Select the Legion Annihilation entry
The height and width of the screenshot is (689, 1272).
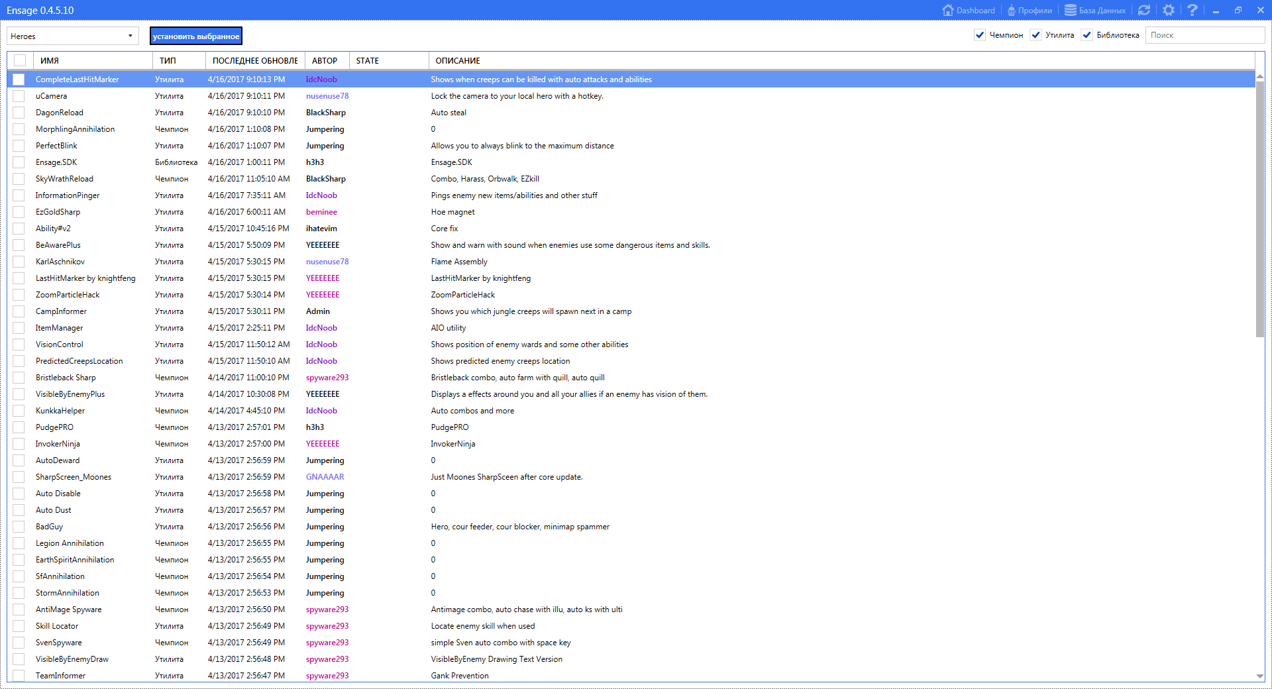tap(70, 543)
